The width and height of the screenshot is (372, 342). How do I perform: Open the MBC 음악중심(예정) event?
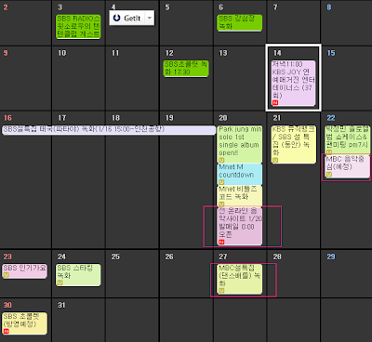click(x=347, y=166)
